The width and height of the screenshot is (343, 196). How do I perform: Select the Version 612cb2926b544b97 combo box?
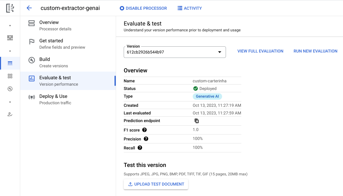[175, 52]
